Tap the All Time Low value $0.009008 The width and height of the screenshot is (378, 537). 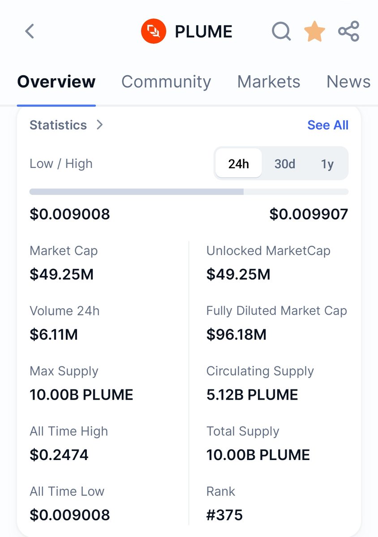click(x=70, y=515)
